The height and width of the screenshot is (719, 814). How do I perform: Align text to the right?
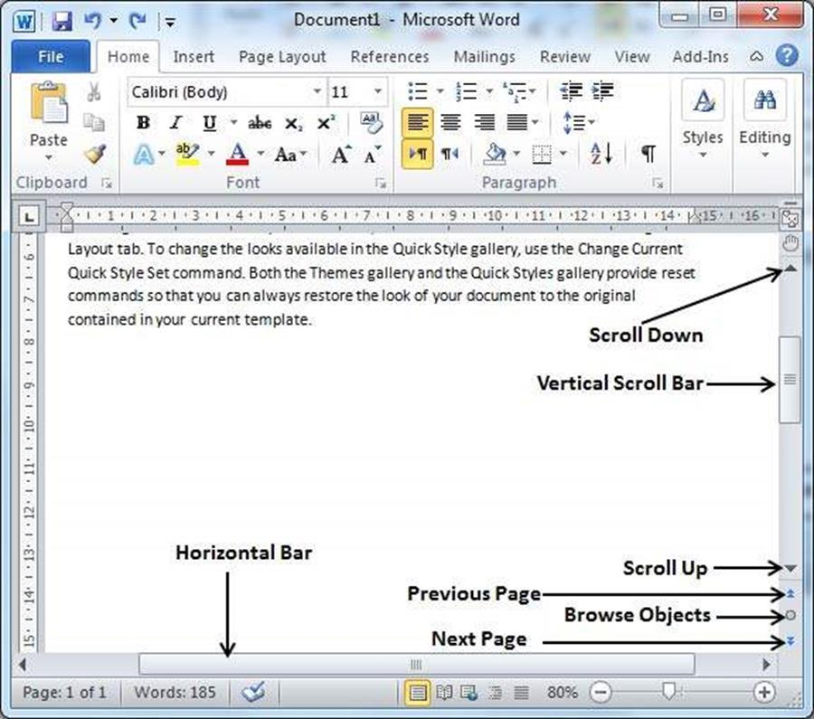pos(484,122)
